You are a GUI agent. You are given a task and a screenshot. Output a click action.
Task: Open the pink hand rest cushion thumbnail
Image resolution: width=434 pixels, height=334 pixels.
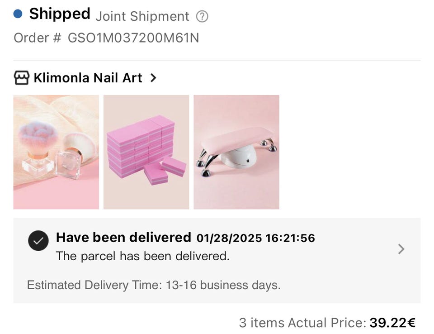point(236,152)
